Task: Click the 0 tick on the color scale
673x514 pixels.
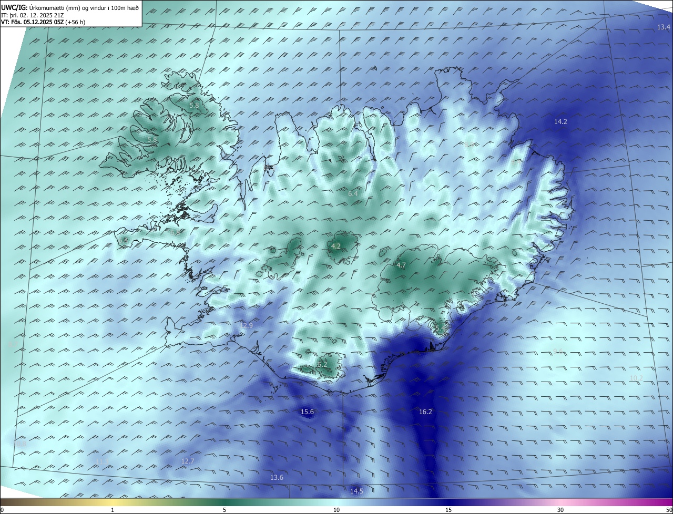Action: 2,510
